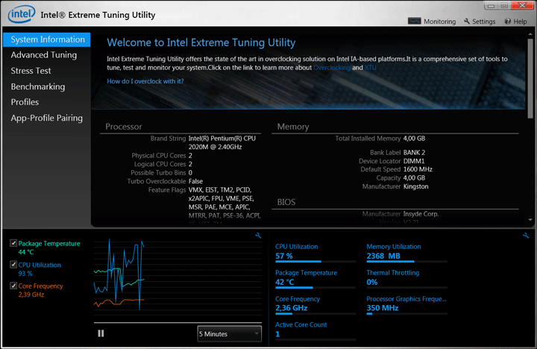This screenshot has height=349, width=537.
Task: Click Core Frequency 2,36 GHz monitor value
Action: pos(291,308)
